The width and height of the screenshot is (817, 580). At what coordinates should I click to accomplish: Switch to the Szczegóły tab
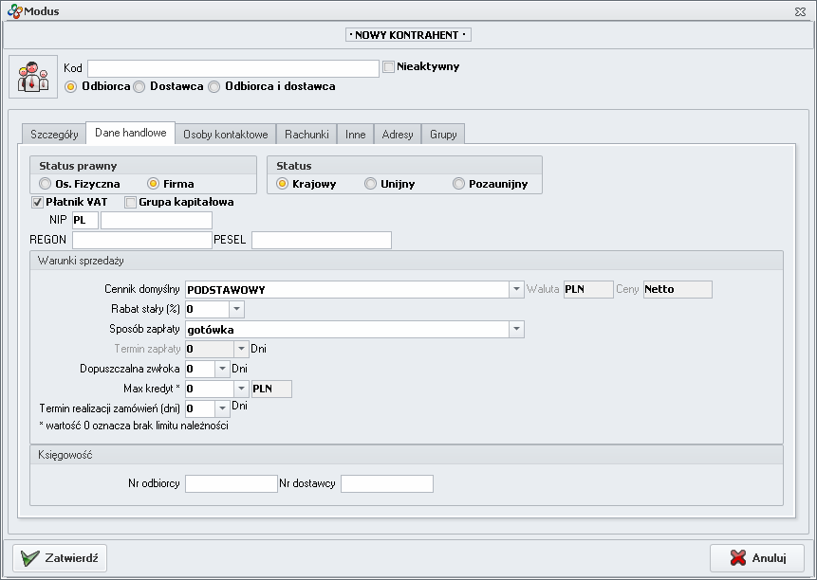pos(54,135)
